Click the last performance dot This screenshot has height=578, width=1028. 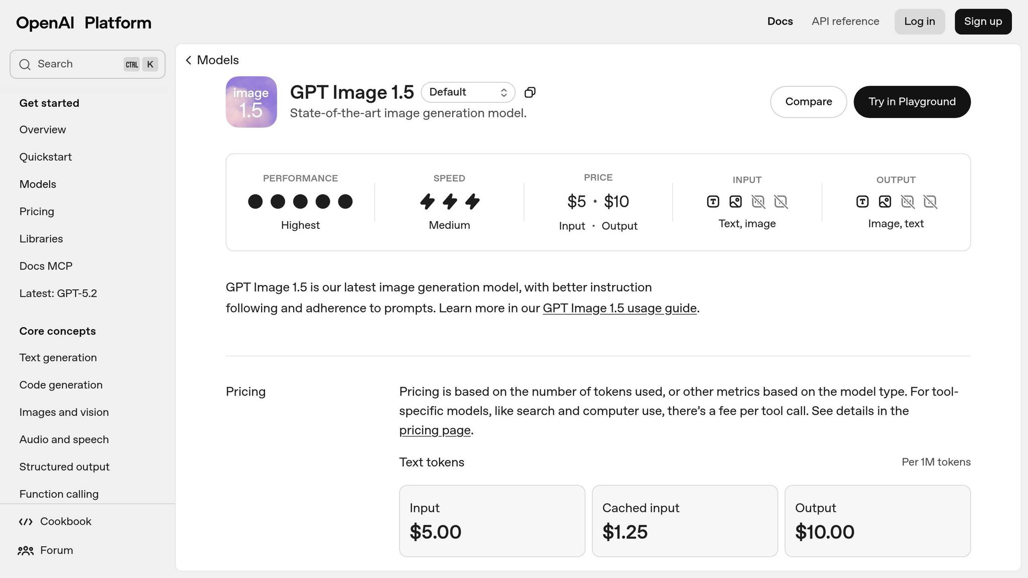345,202
